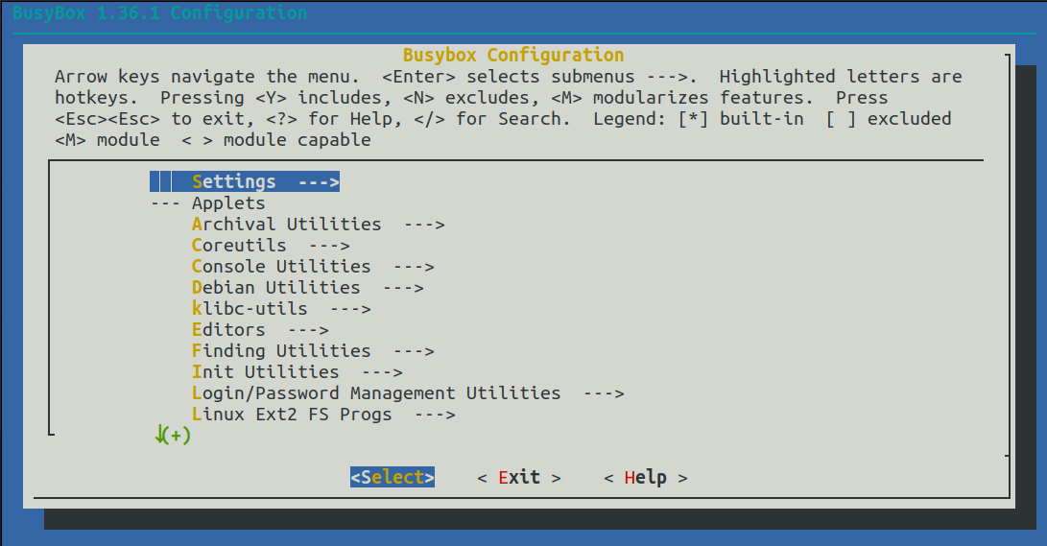Click the Applets section separator

(x=208, y=203)
